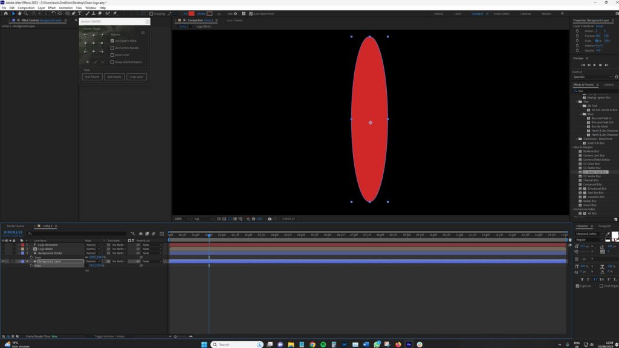Switch to the Paragraph panel tab
The width and height of the screenshot is (619, 348).
click(x=604, y=226)
